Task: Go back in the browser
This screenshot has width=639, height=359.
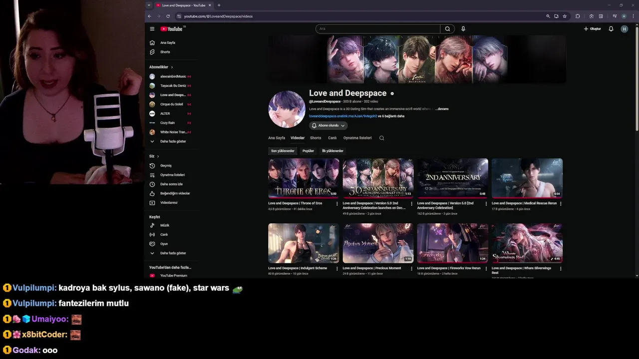Action: pyautogui.click(x=149, y=16)
